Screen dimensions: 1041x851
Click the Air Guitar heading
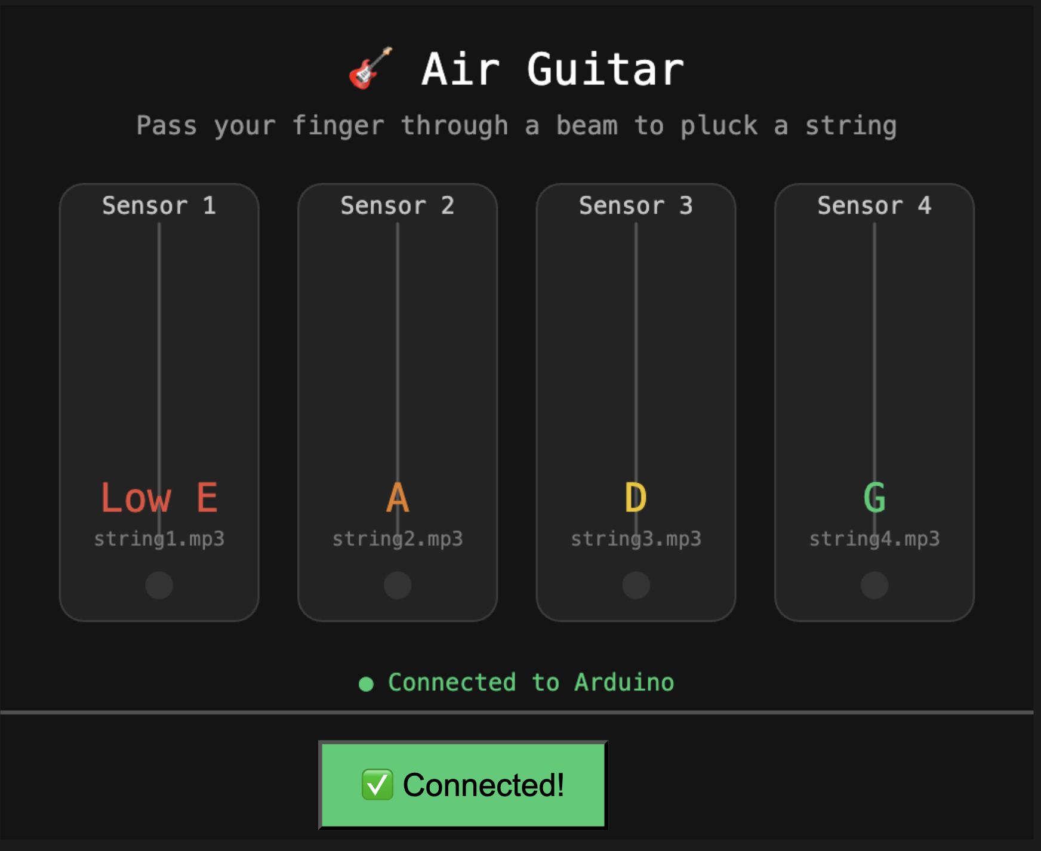pyautogui.click(x=553, y=69)
